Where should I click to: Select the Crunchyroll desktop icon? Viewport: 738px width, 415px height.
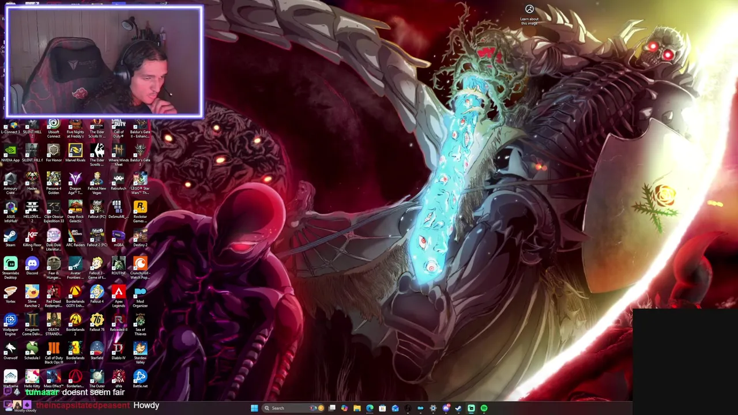tap(140, 269)
